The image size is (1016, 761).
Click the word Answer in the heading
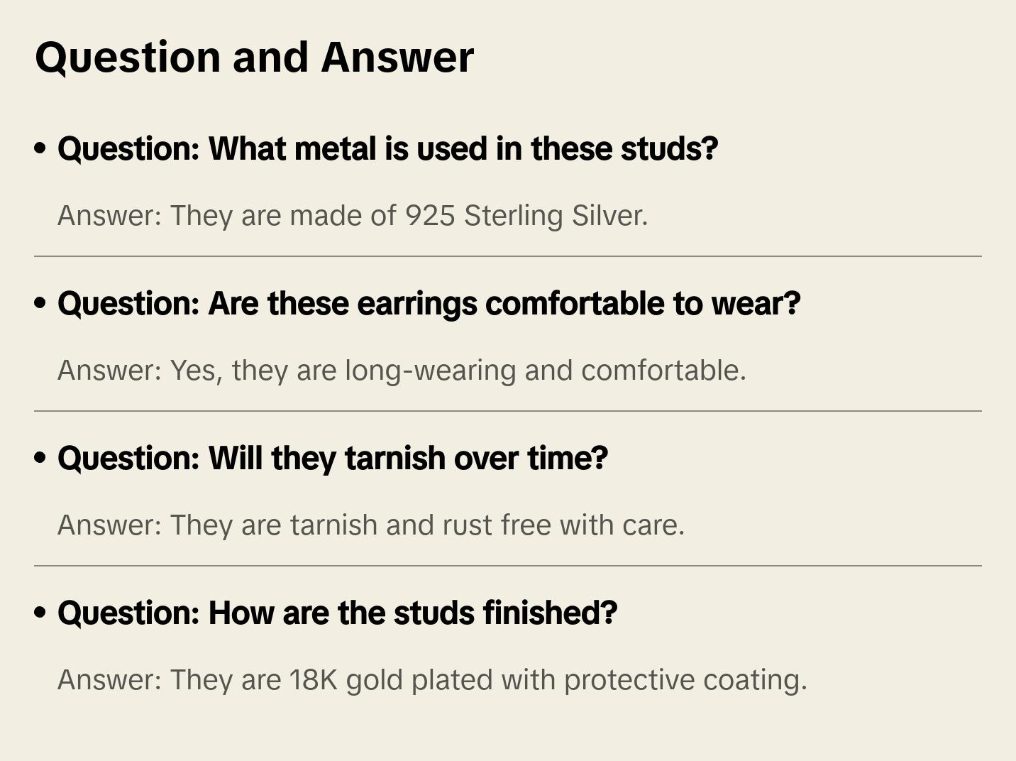pyautogui.click(x=397, y=58)
